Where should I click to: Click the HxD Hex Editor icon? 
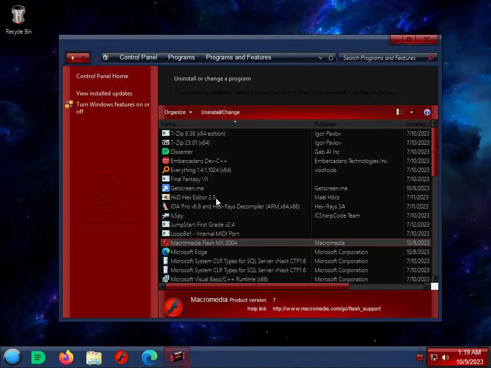click(x=165, y=197)
